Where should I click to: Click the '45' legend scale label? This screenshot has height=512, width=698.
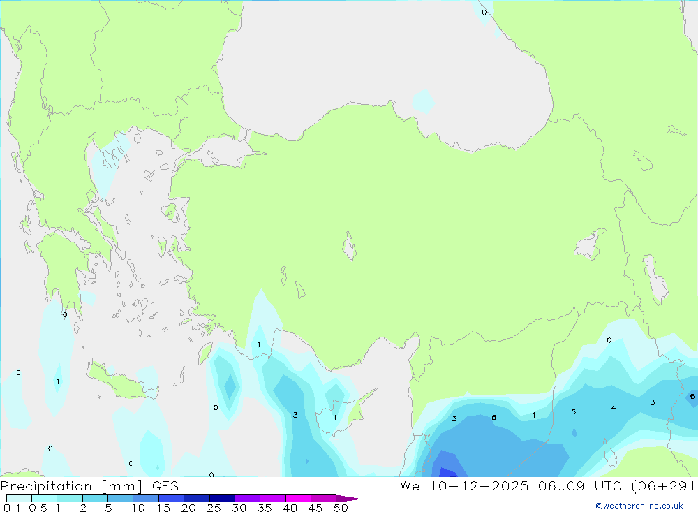coord(315,508)
